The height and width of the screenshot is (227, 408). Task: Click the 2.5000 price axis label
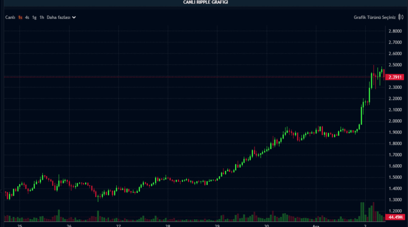395,65
